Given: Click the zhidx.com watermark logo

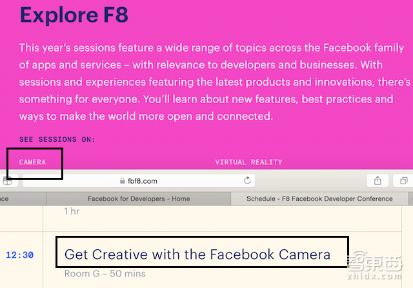Looking at the screenshot, I should (x=379, y=264).
